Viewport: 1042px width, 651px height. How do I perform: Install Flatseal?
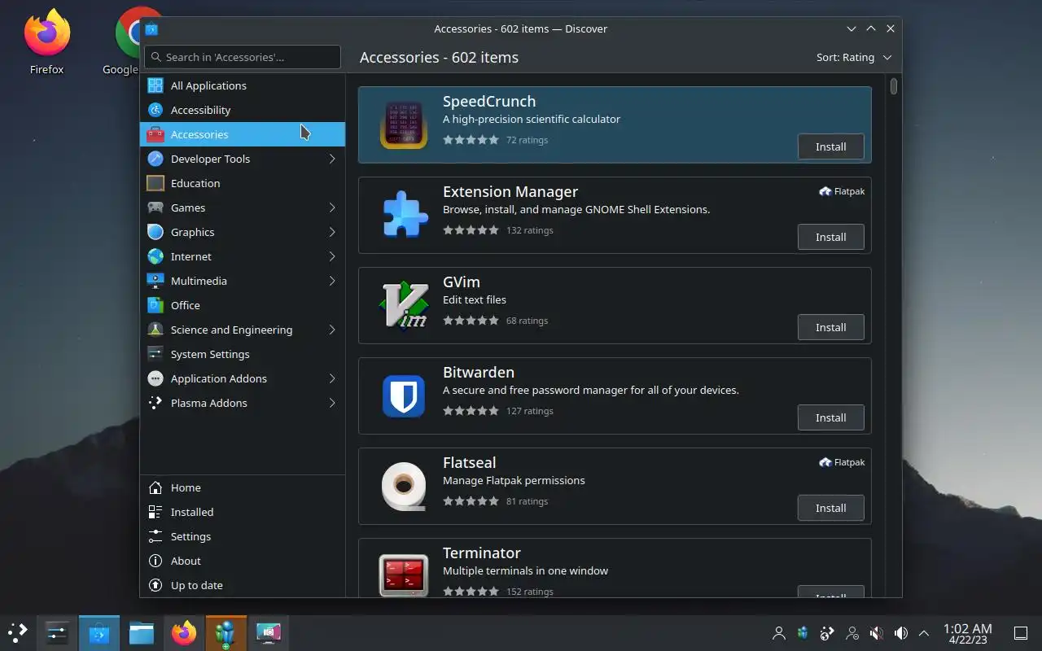pyautogui.click(x=830, y=508)
